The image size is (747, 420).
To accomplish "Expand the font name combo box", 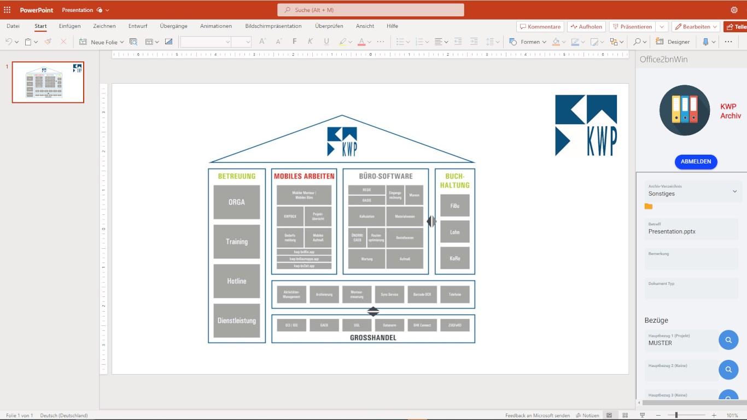I will [x=228, y=42].
